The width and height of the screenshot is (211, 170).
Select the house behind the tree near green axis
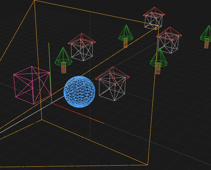82,47
